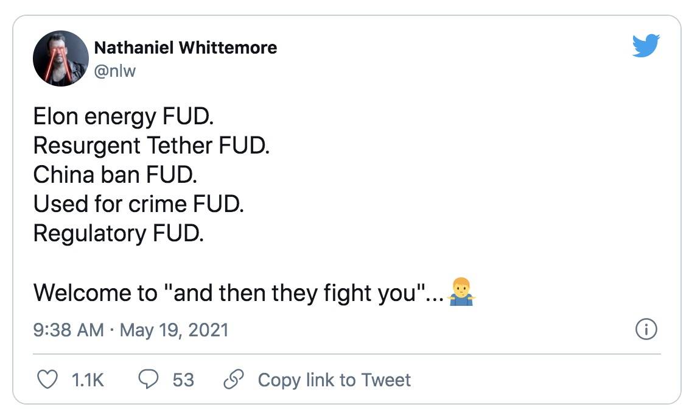This screenshot has height=418, width=689.
Task: Like the tweet with the heart icon
Action: click(47, 379)
